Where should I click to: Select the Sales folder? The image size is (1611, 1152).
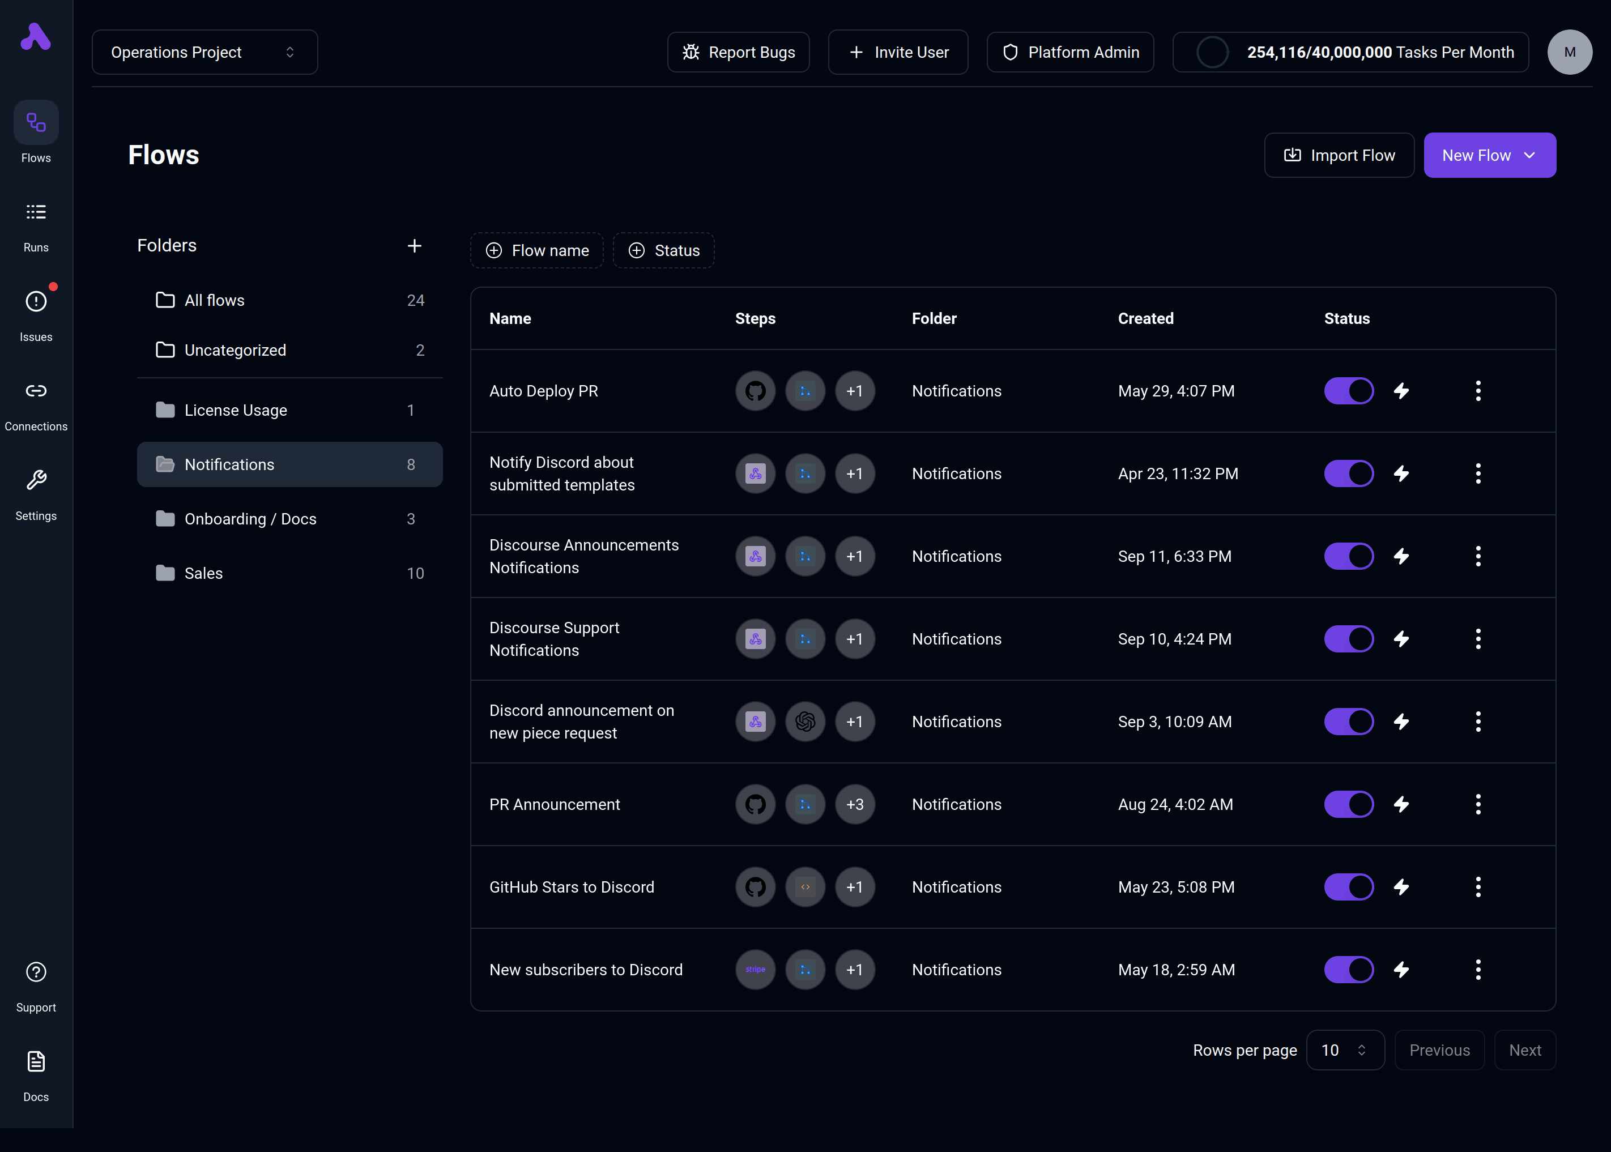[x=289, y=573]
